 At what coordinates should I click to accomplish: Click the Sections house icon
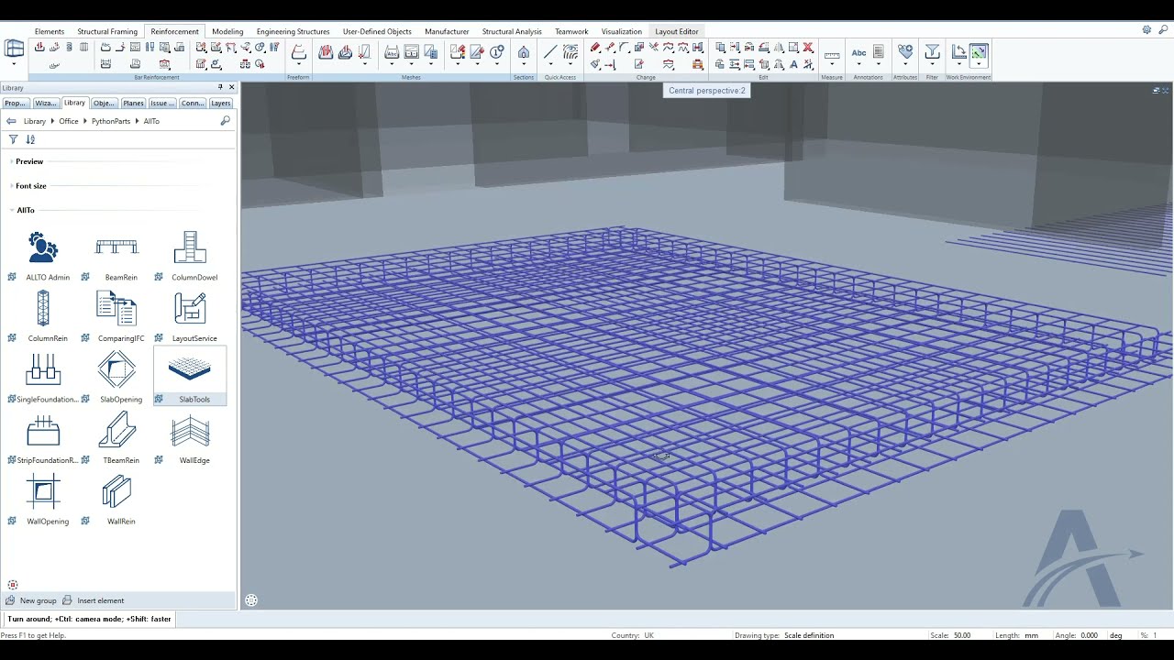[x=524, y=52]
